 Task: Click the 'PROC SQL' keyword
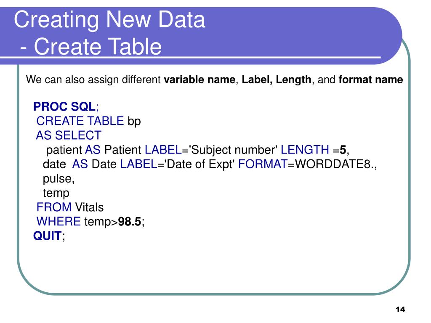[64, 106]
